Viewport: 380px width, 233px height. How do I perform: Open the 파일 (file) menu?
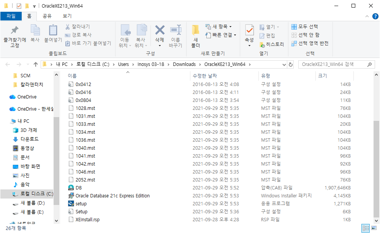pyautogui.click(x=11, y=16)
